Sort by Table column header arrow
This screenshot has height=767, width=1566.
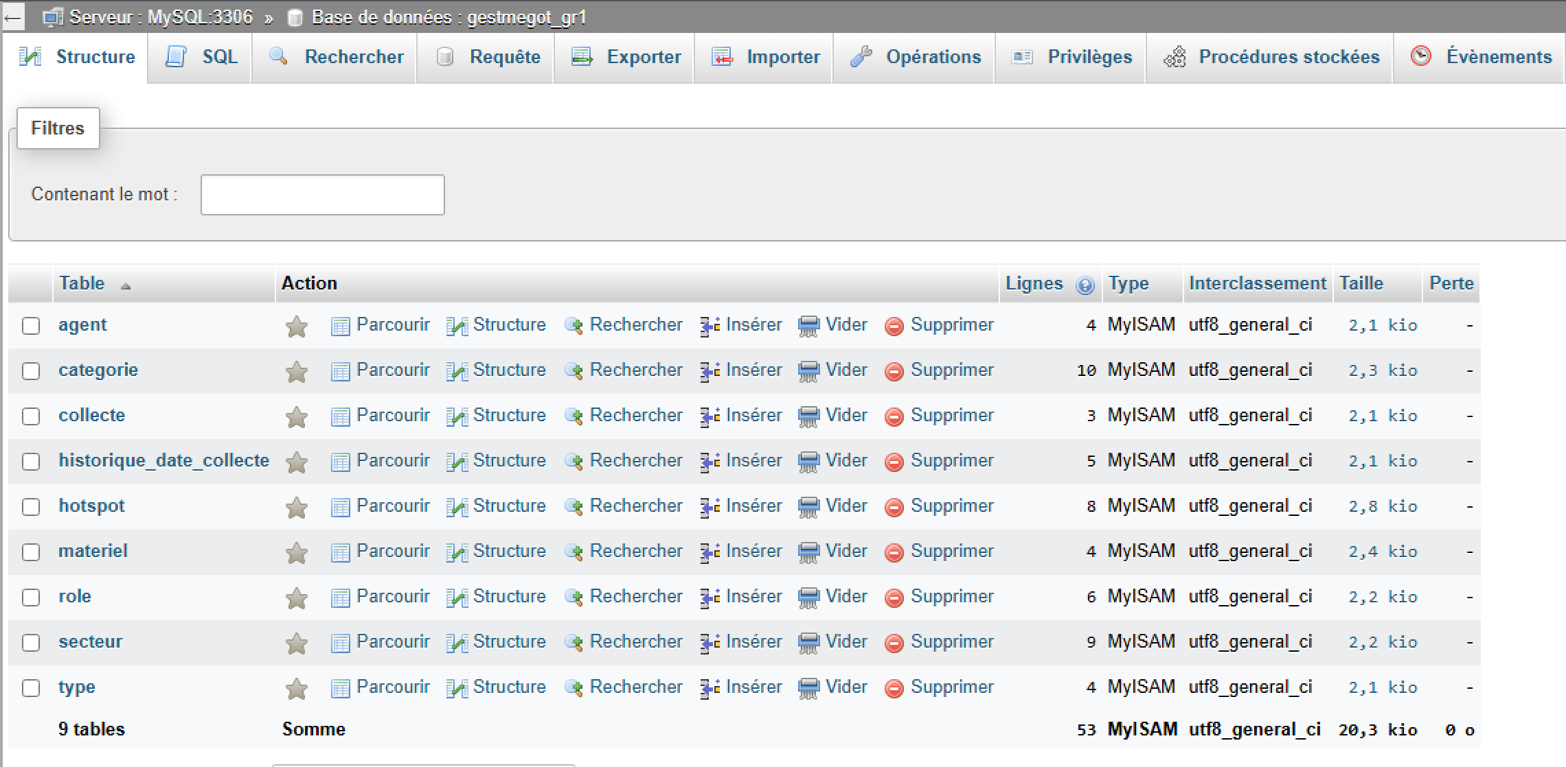[x=126, y=286]
